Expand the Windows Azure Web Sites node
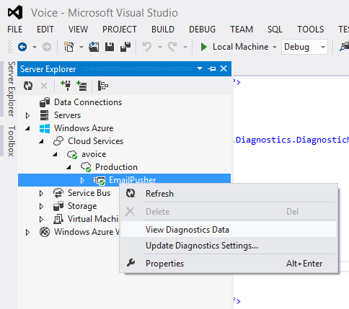349x309 pixels. click(27, 232)
